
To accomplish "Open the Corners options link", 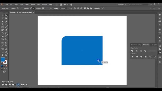I will (56, 8).
